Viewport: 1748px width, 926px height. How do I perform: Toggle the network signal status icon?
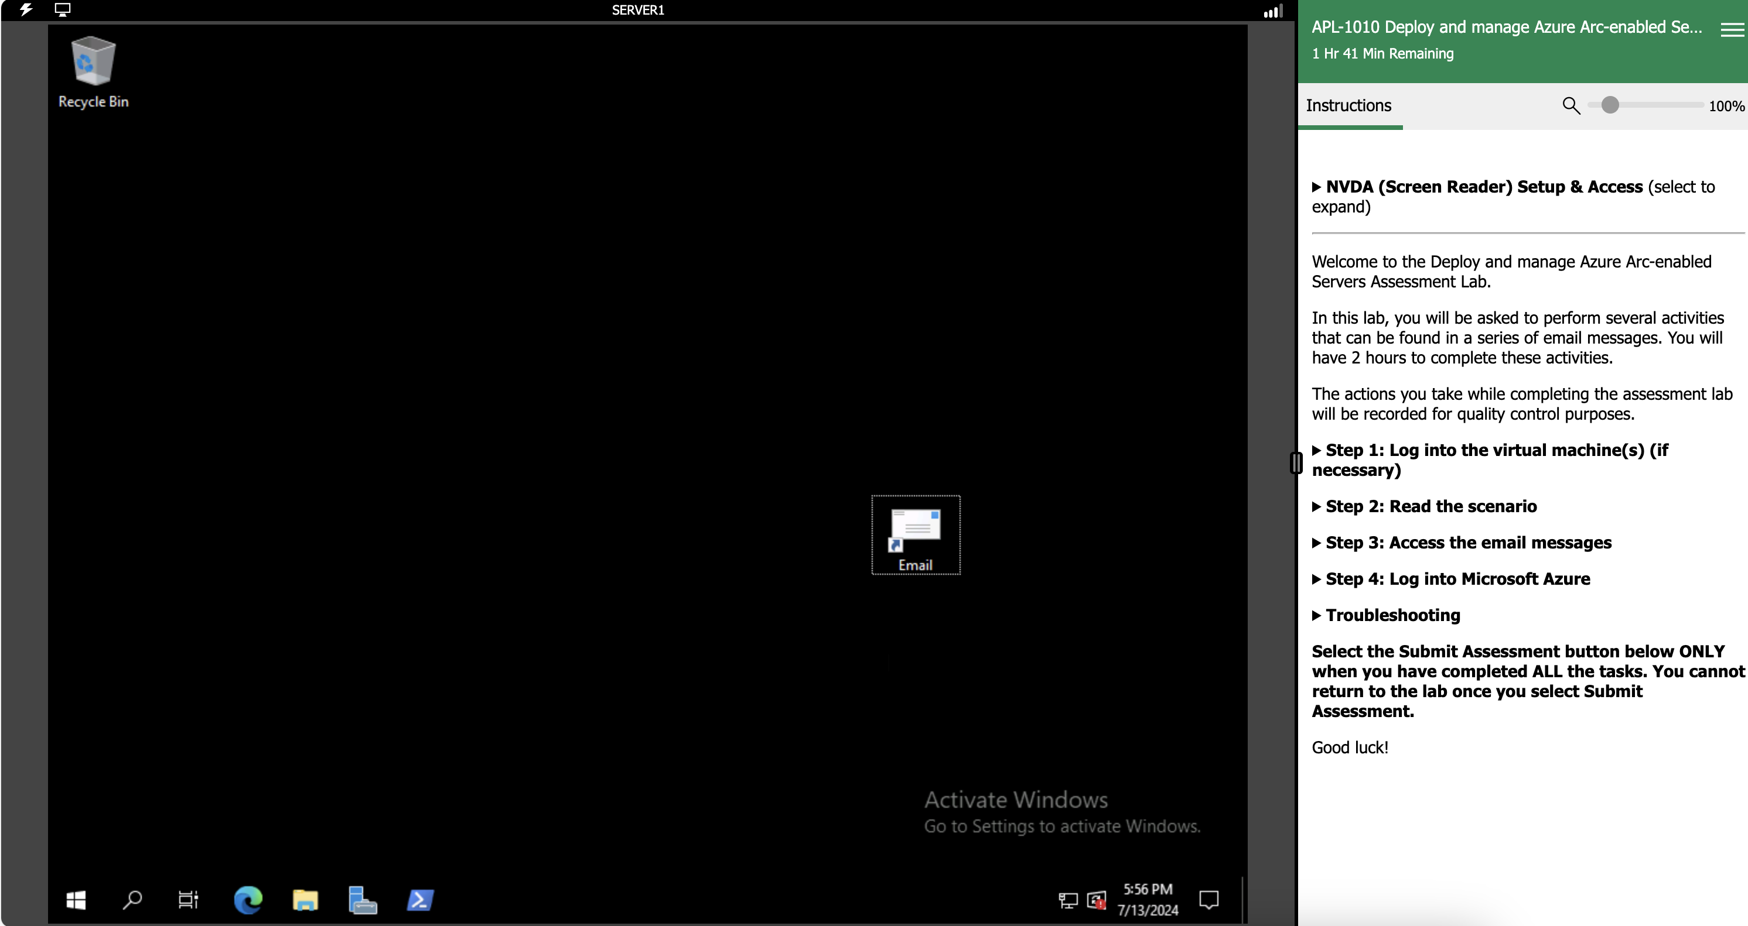tap(1273, 11)
